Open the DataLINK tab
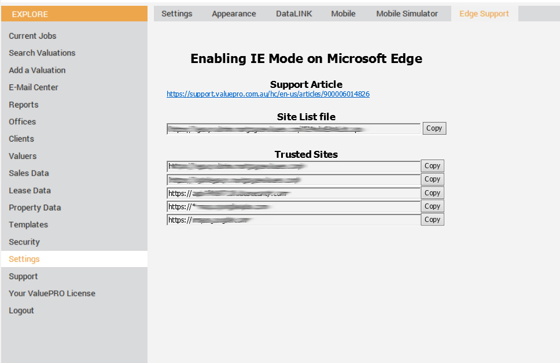Image resolution: width=560 pixels, height=363 pixels. [x=294, y=13]
